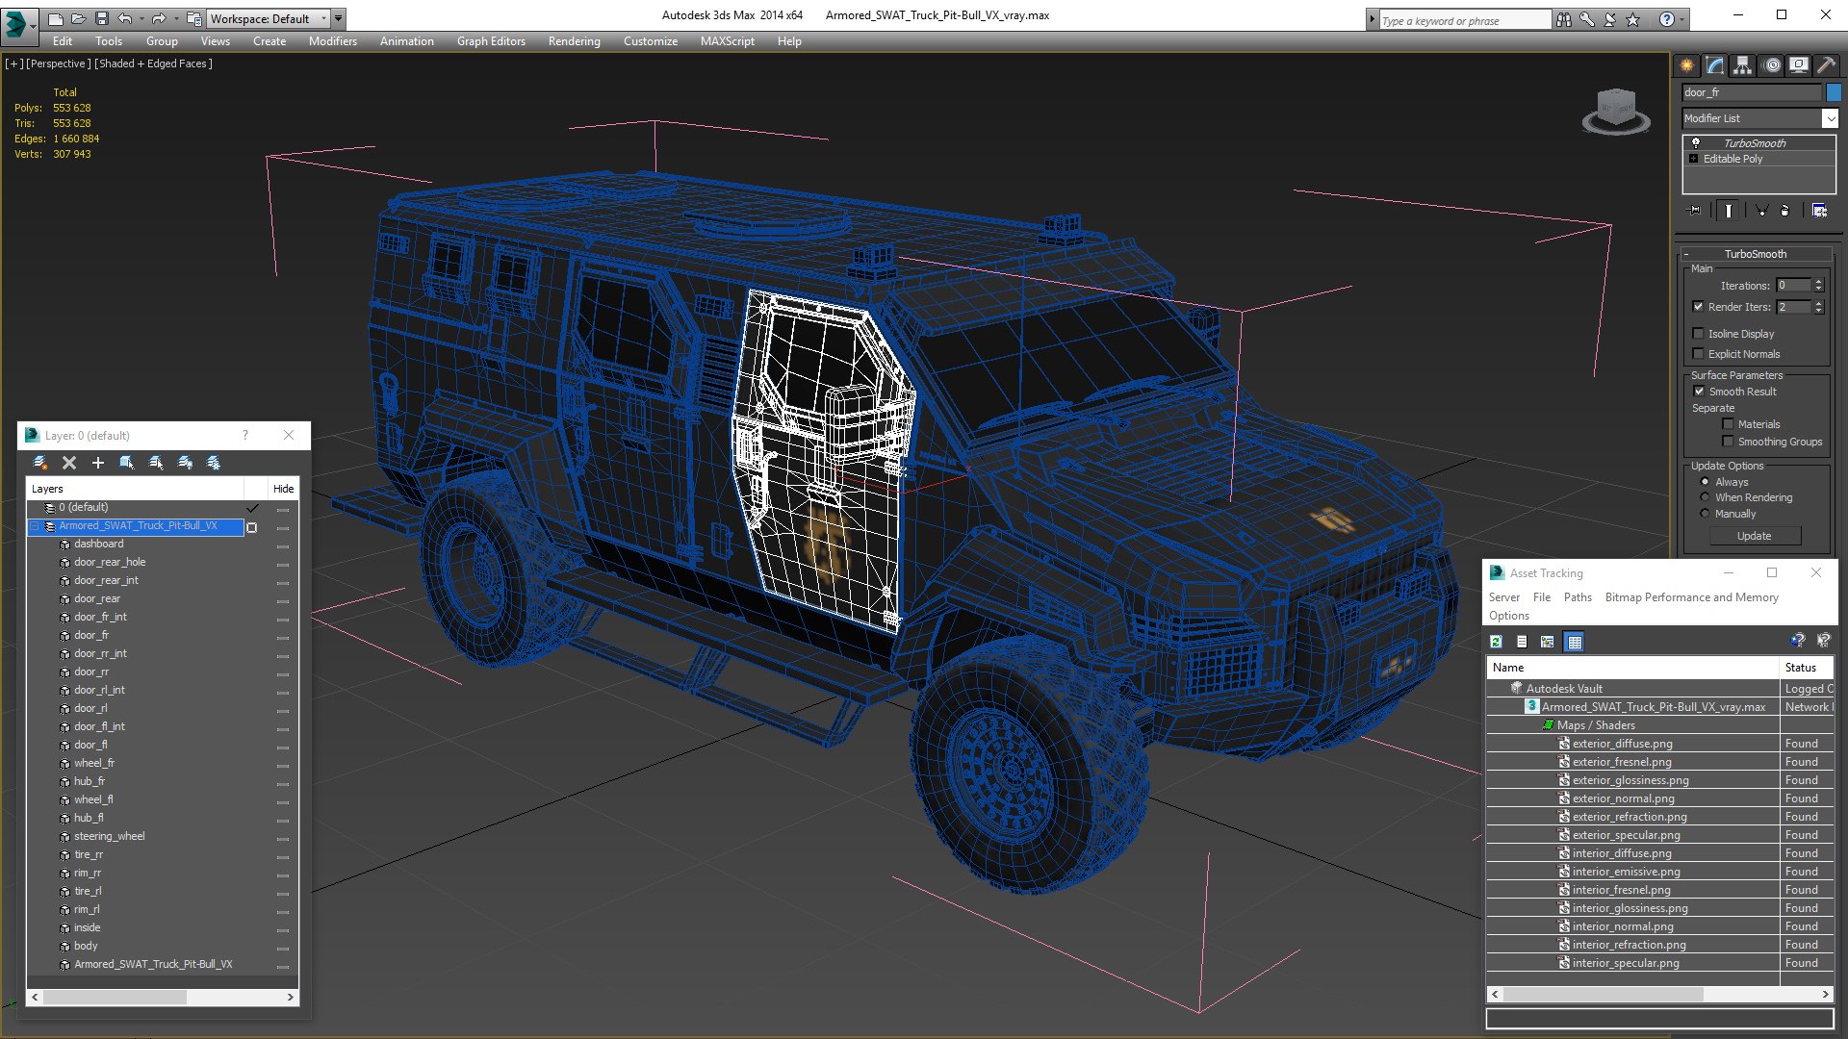Open Quick Access Toolbar customize arrow
Viewport: 1848px width, 1039px height.
pyautogui.click(x=339, y=18)
